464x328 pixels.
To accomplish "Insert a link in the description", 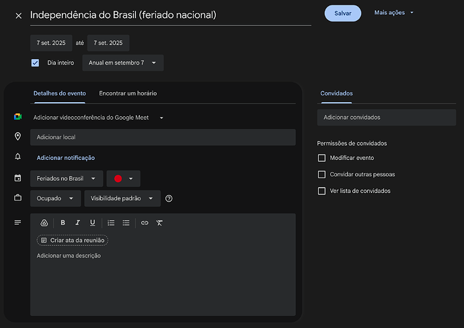I will pos(145,222).
